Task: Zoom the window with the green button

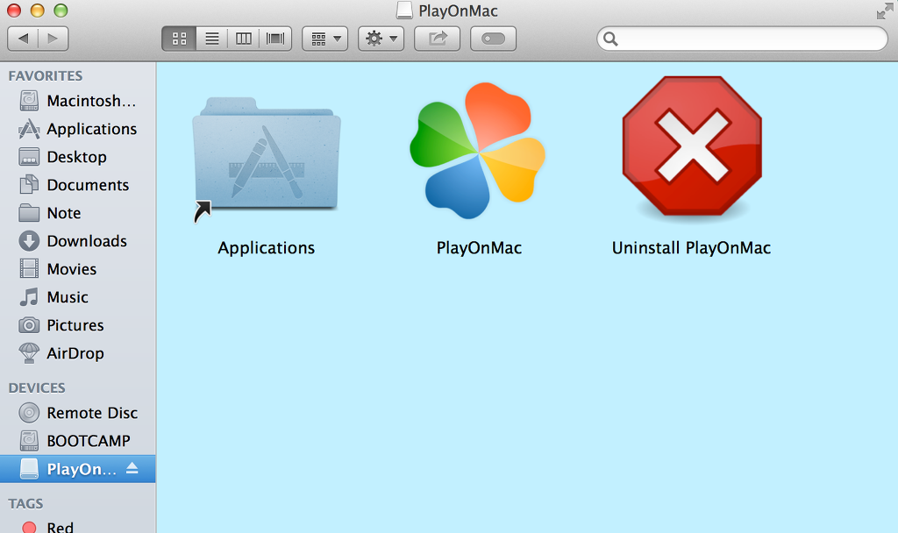Action: (x=61, y=11)
